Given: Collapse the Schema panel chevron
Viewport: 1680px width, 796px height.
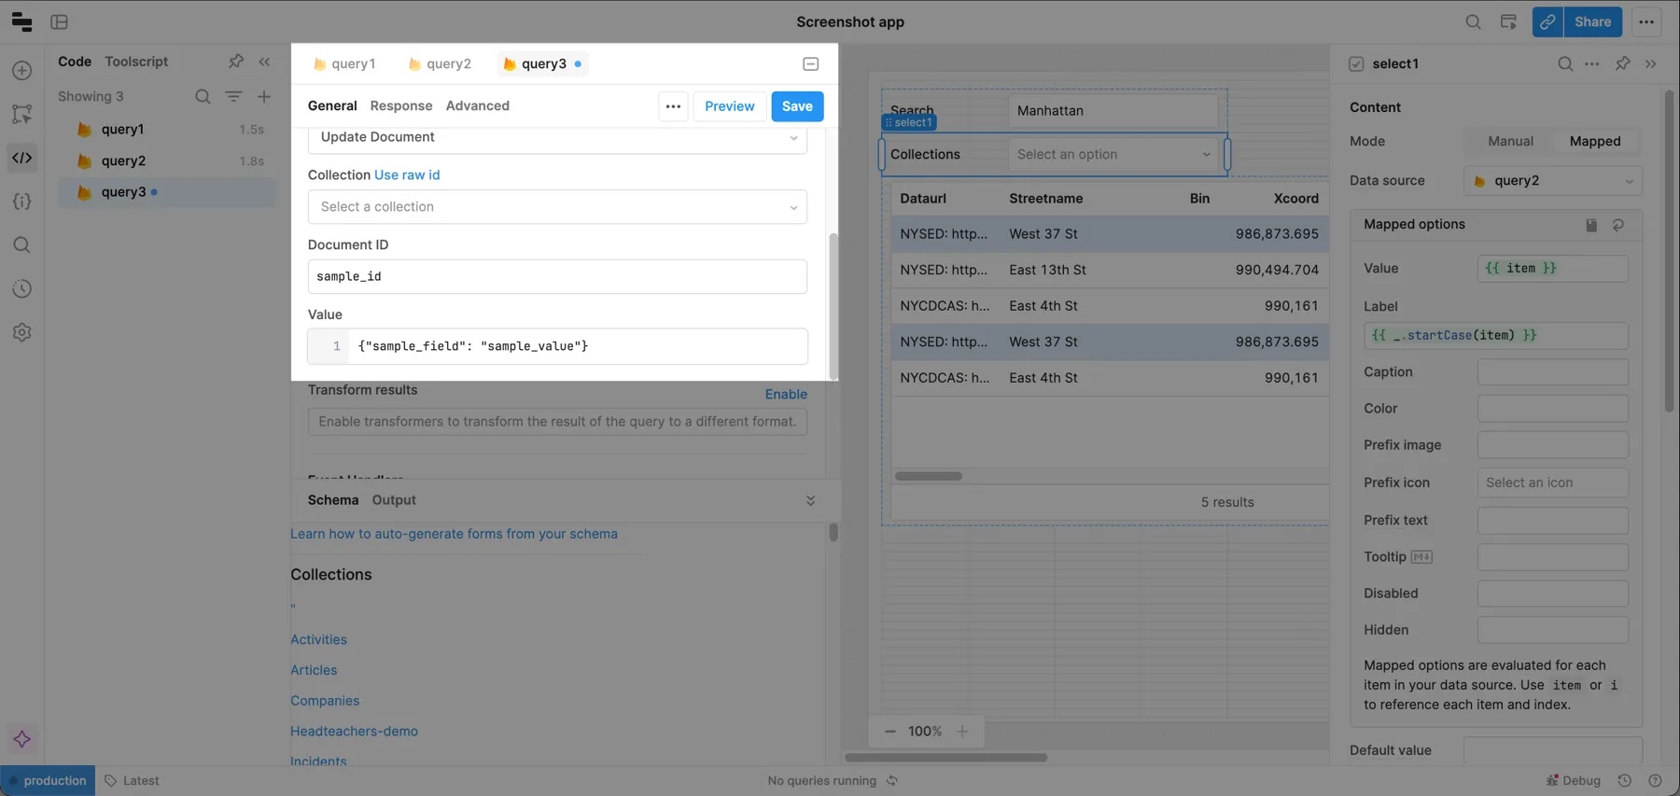Looking at the screenshot, I should click(810, 500).
